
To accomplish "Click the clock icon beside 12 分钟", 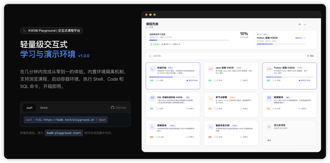I will click(215, 80).
